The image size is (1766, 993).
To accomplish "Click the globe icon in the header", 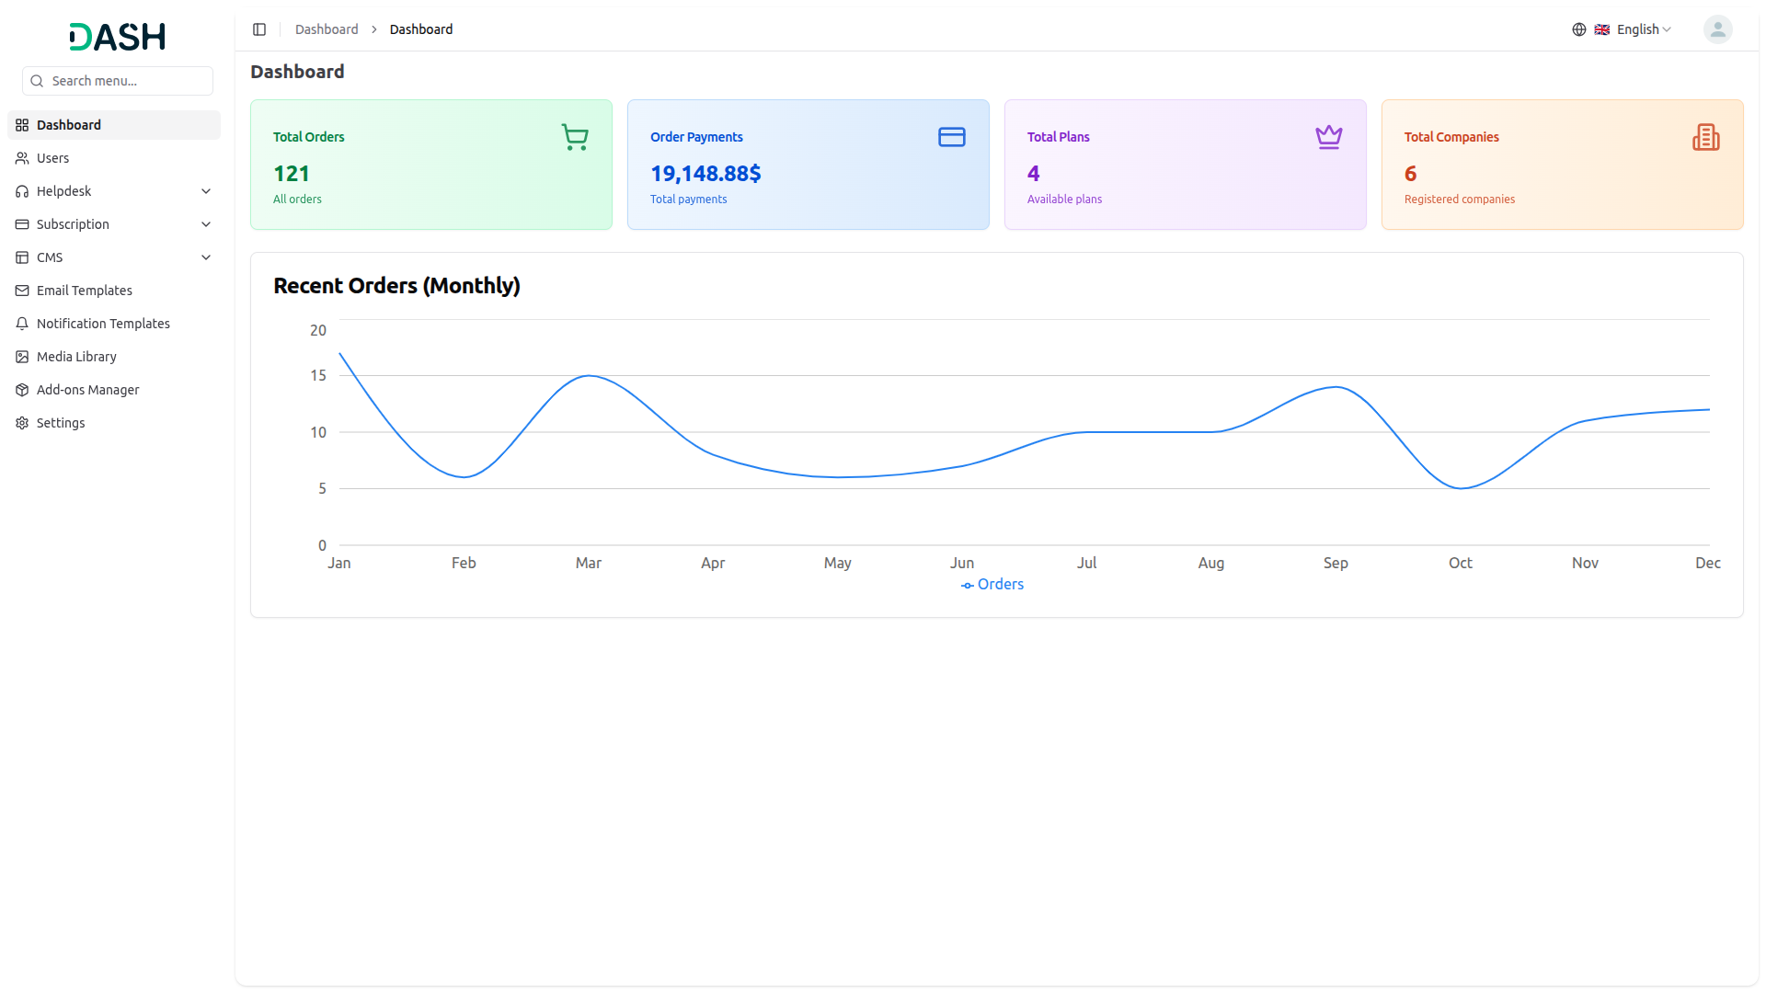I will [x=1579, y=29].
